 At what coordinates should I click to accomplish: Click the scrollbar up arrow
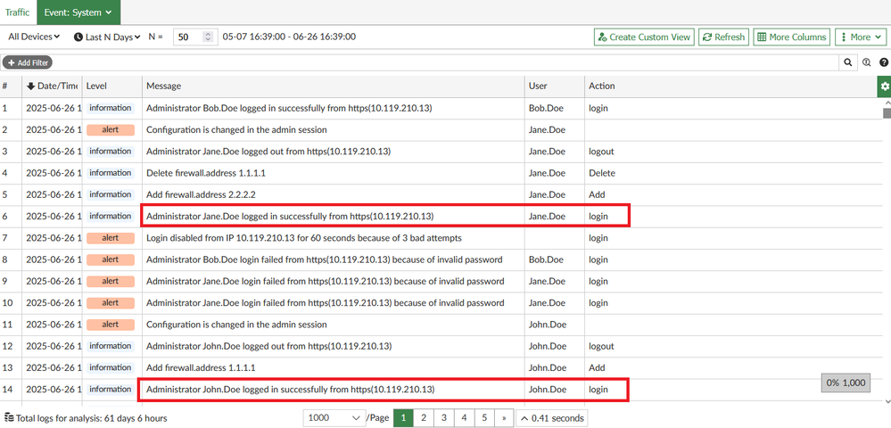[x=887, y=103]
